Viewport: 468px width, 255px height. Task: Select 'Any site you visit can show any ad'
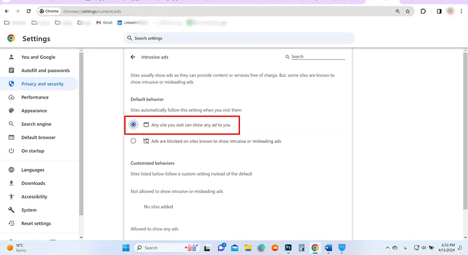(x=134, y=125)
